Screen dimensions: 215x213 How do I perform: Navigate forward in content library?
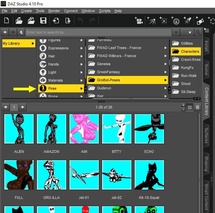pos(13,32)
